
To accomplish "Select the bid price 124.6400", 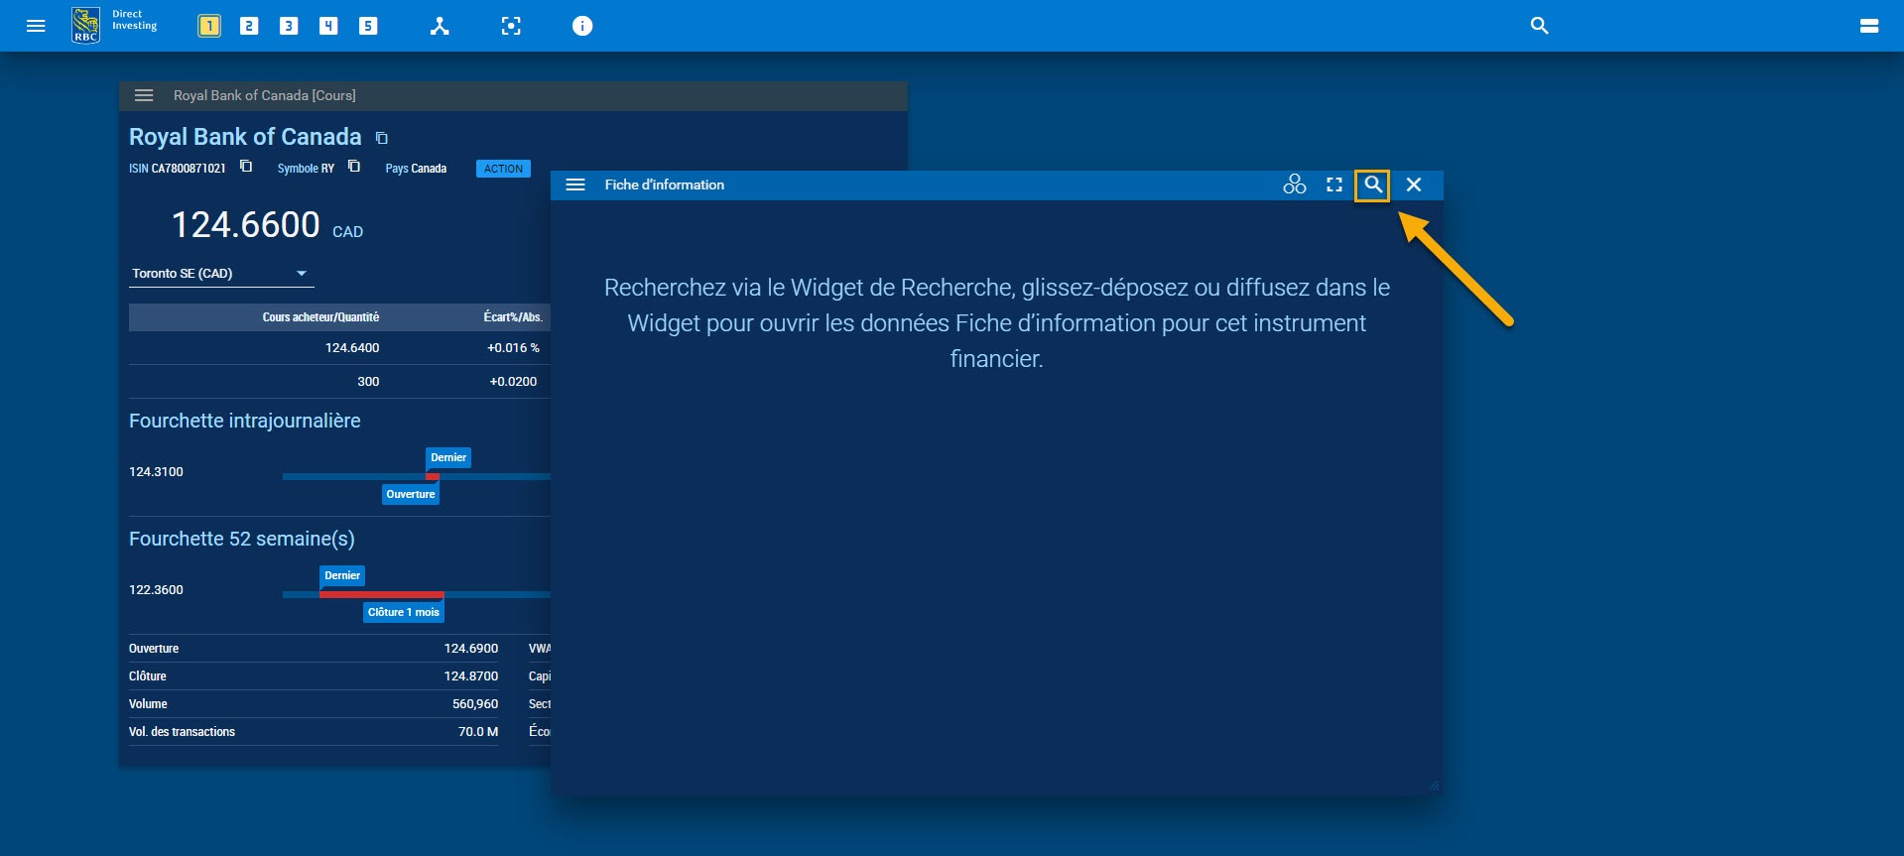I will coord(352,348).
